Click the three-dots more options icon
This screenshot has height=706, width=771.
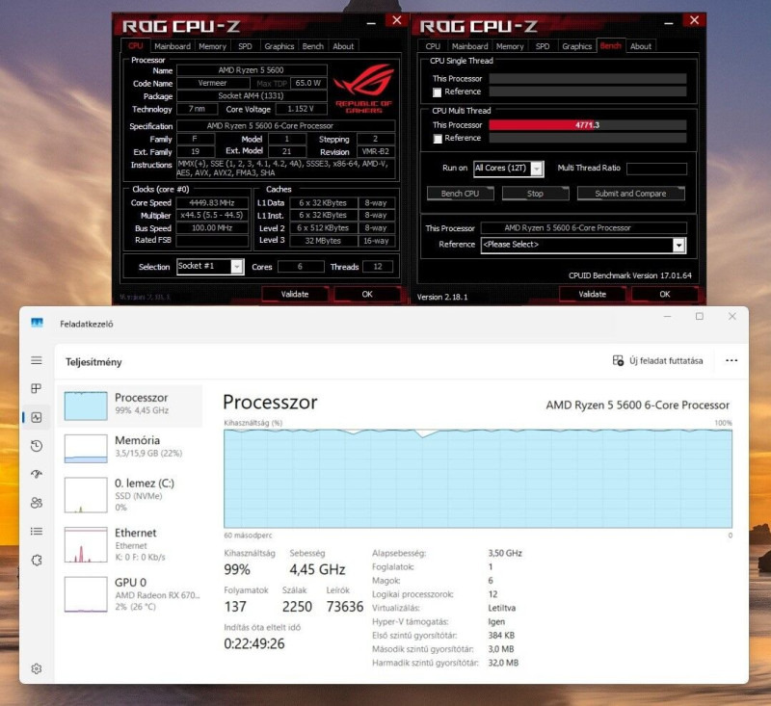coord(731,360)
